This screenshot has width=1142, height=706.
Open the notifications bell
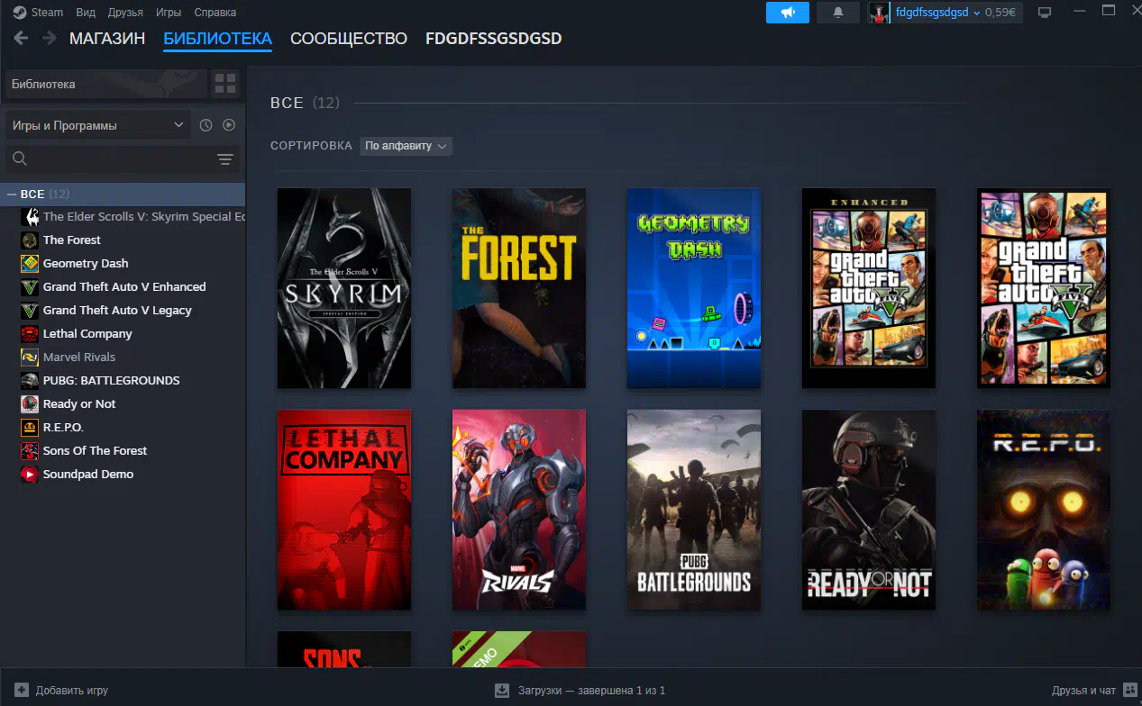[x=838, y=13]
